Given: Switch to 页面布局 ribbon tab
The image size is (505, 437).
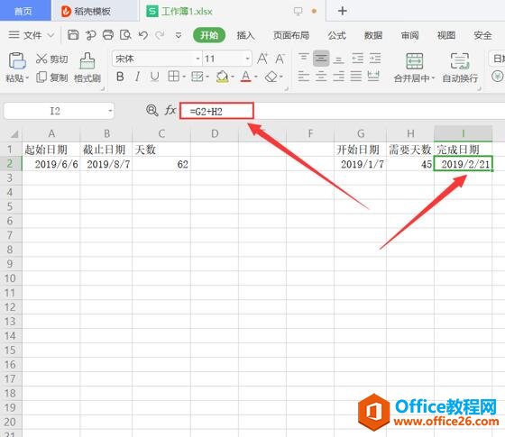Looking at the screenshot, I should [x=291, y=35].
